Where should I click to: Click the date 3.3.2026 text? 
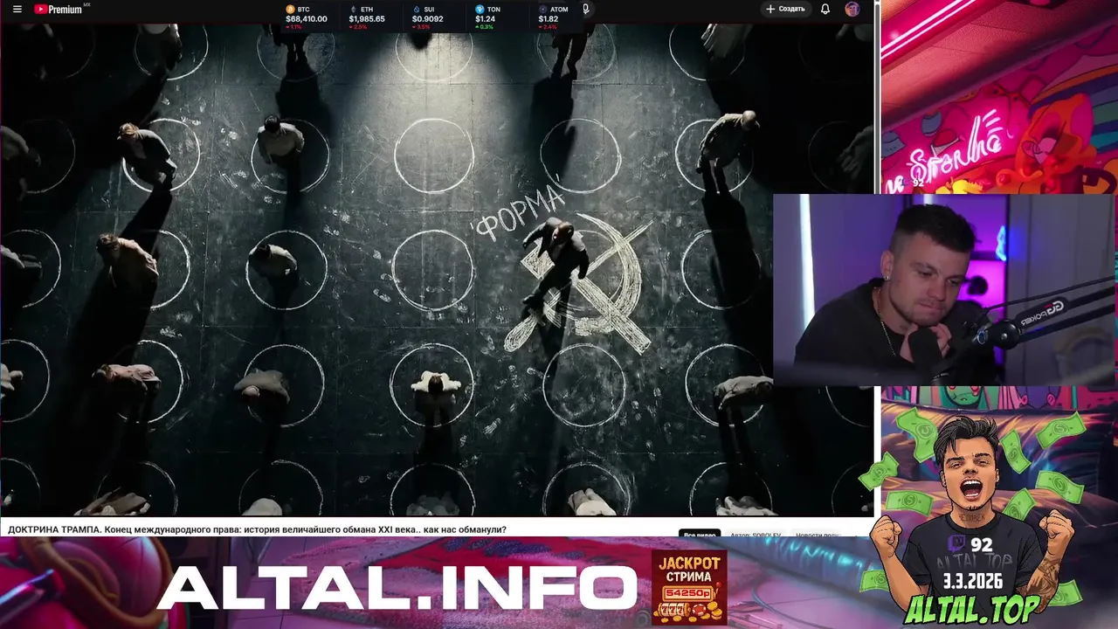pos(971,582)
